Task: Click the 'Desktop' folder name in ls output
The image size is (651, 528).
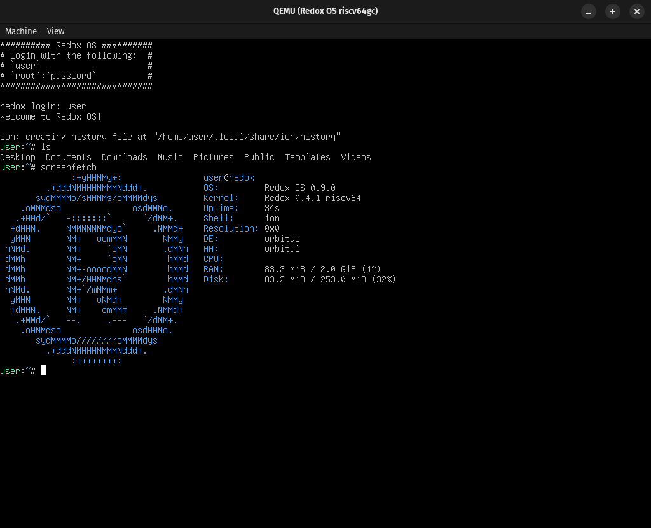Action: click(x=18, y=157)
